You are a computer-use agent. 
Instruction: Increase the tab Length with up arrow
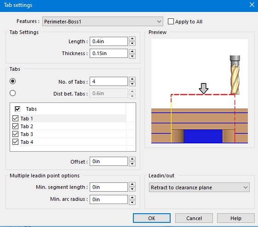132,39
